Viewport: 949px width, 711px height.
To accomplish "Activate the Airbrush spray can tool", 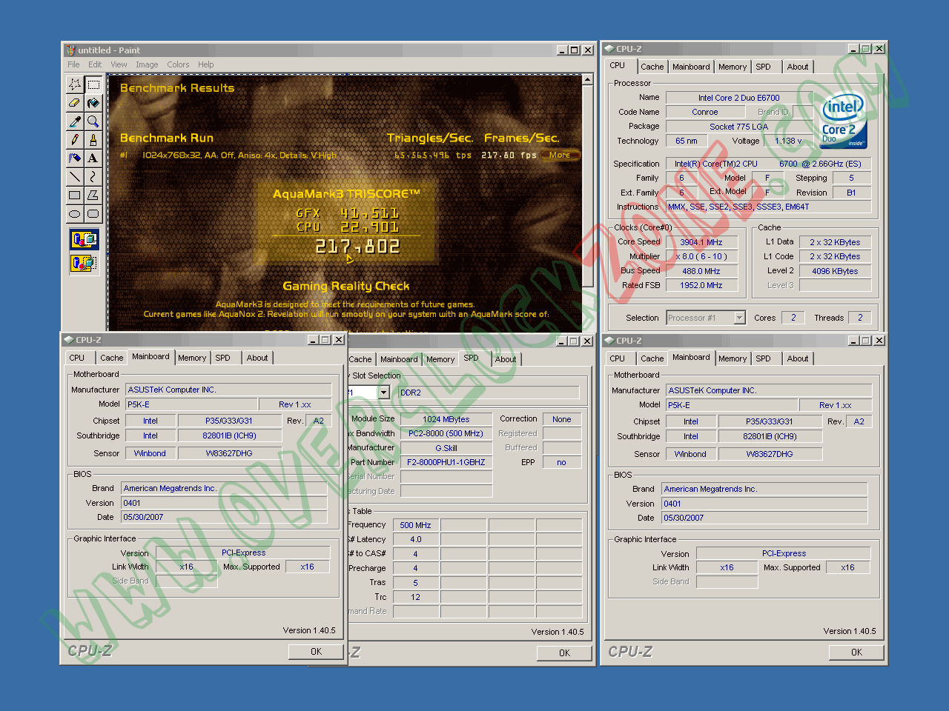I will click(x=75, y=158).
